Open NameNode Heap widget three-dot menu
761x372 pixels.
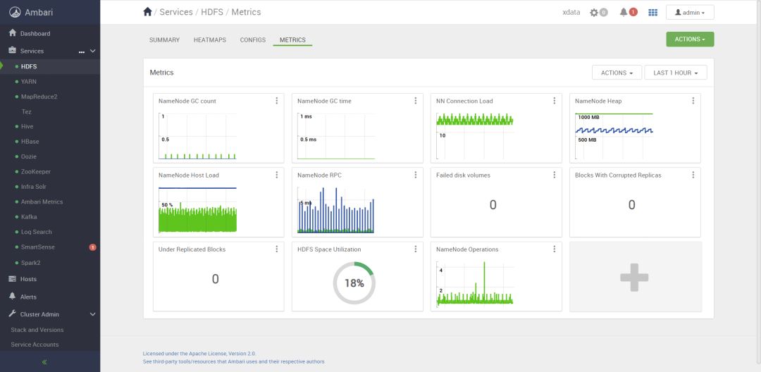(x=693, y=101)
